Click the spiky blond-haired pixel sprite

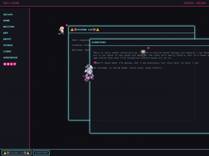coord(143,53)
